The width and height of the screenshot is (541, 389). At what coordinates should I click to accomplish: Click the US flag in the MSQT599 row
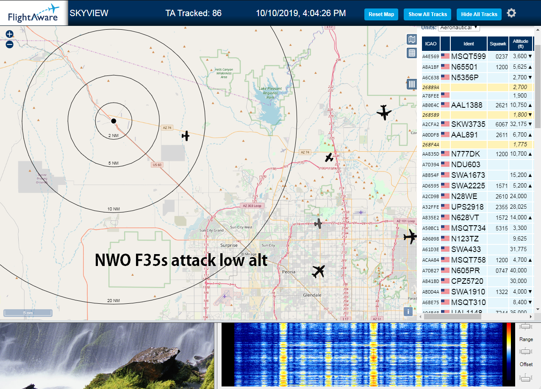[x=445, y=56]
